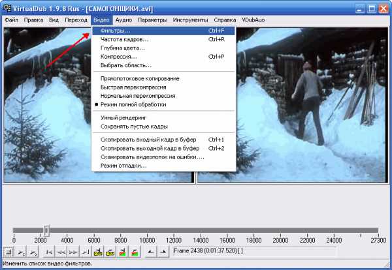Click the VirtualDub title bar icon
The image size is (392, 270).
pyautogui.click(x=7, y=8)
